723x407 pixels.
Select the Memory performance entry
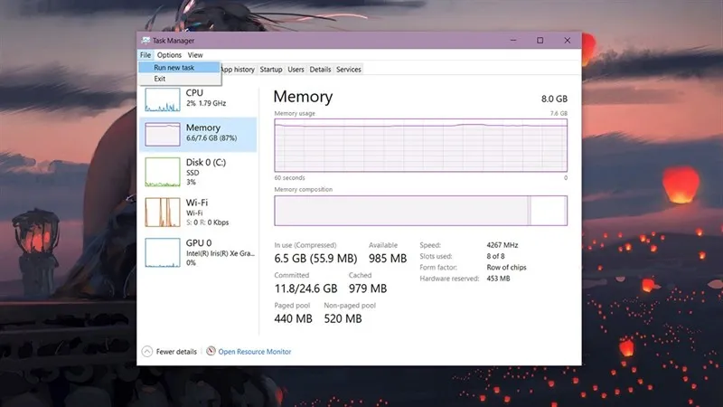[198, 134]
